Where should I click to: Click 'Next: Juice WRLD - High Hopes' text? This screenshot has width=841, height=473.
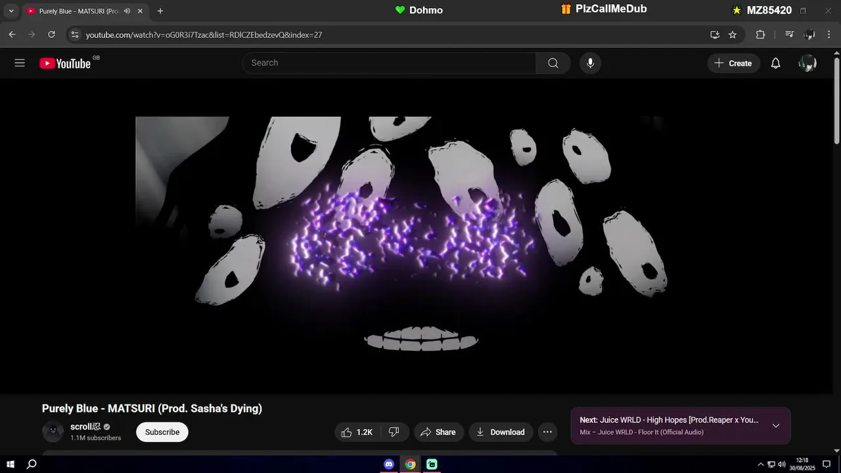669,420
